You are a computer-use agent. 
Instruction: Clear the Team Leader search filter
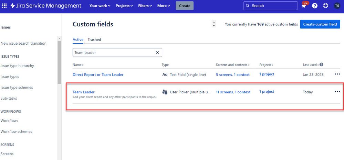point(157,53)
